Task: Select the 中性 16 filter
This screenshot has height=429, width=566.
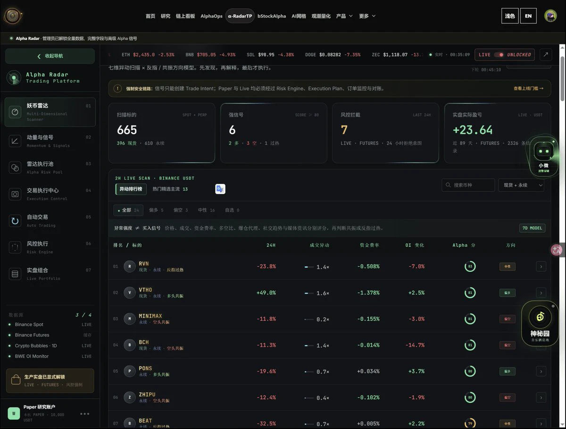Action: 207,210
